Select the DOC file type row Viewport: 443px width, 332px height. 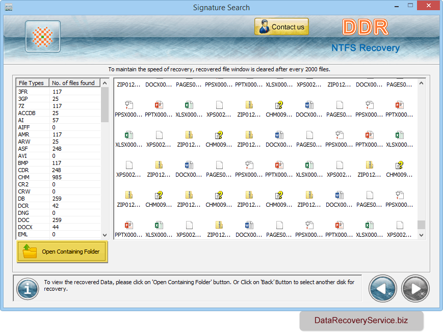[58, 220]
